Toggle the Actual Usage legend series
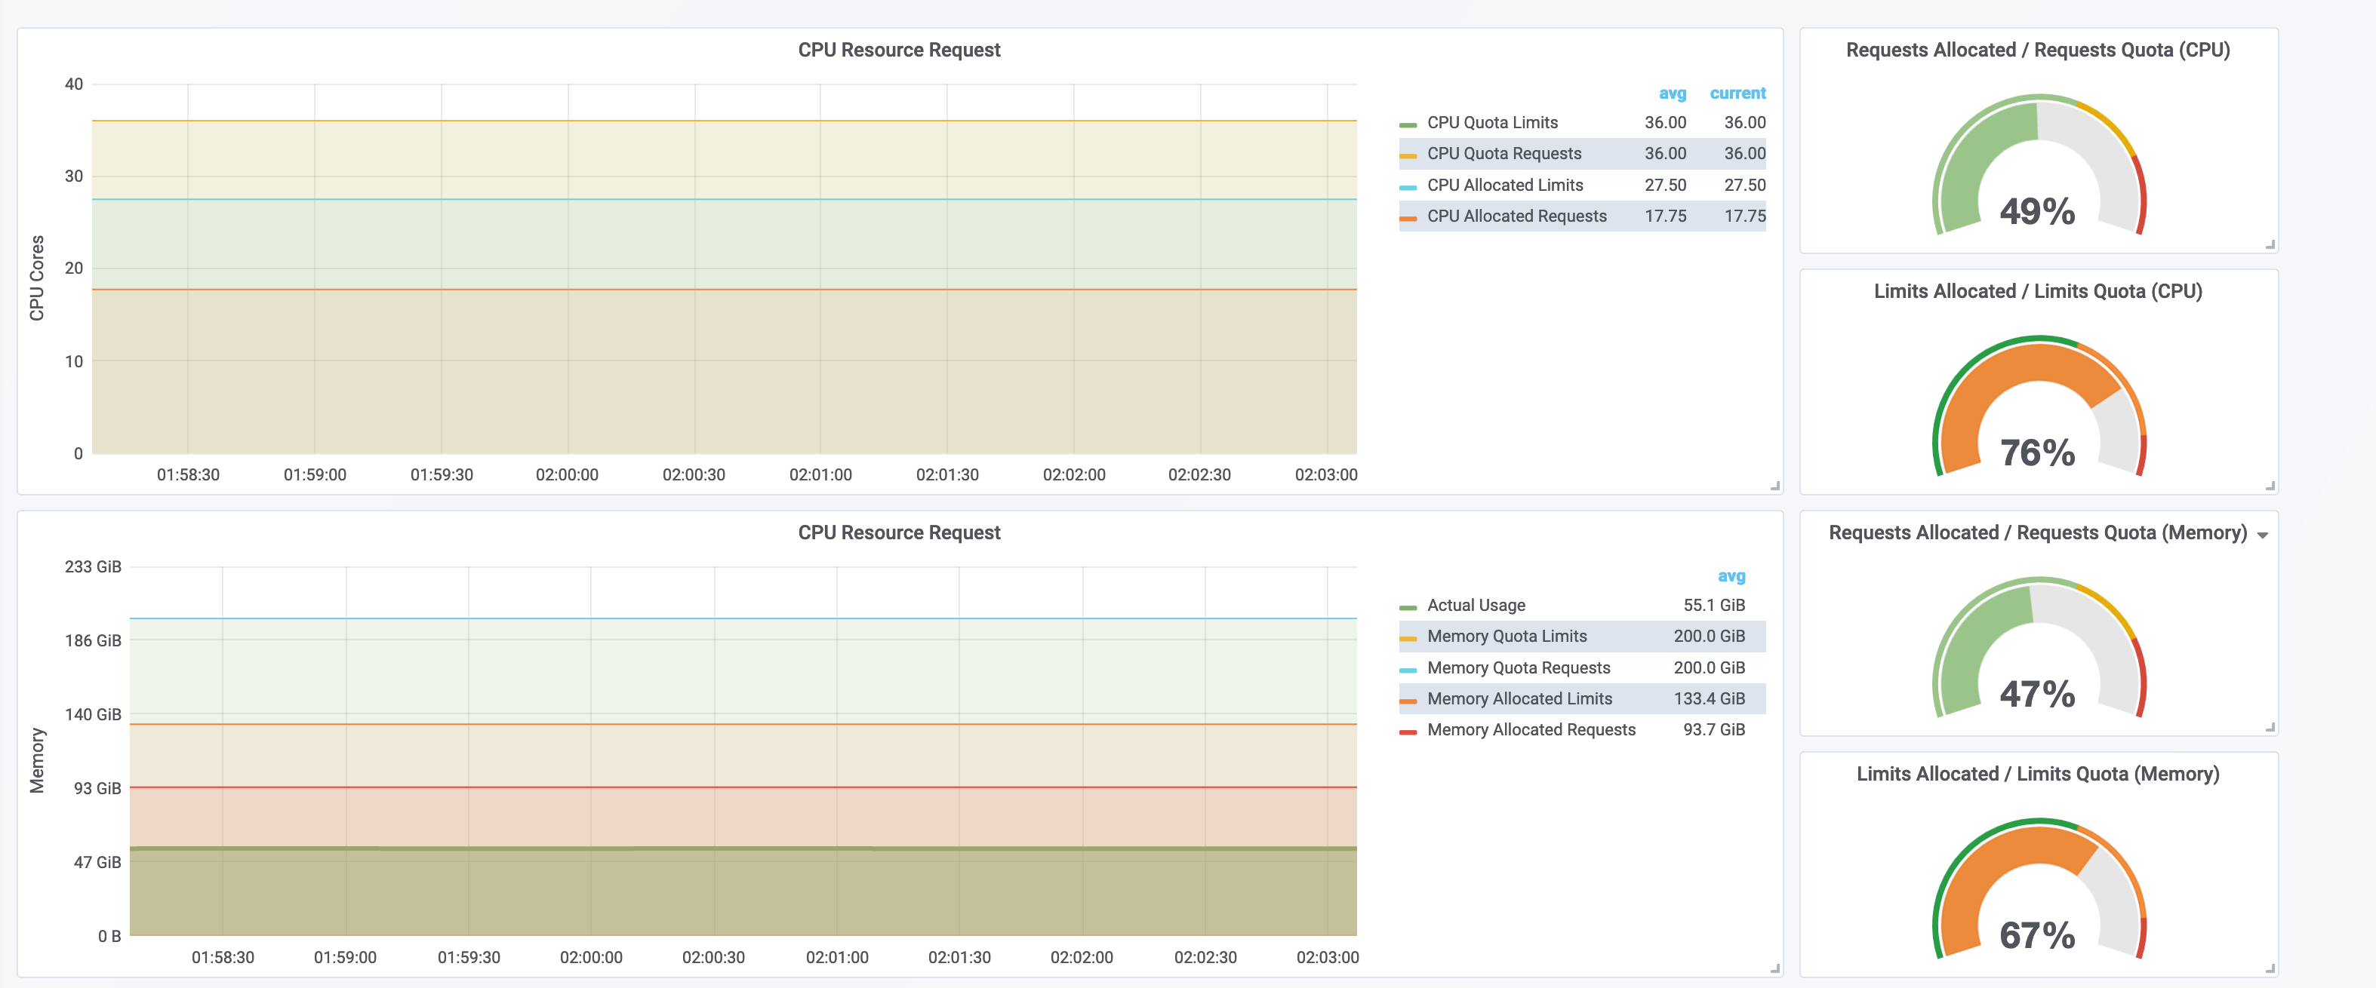 click(x=1476, y=605)
